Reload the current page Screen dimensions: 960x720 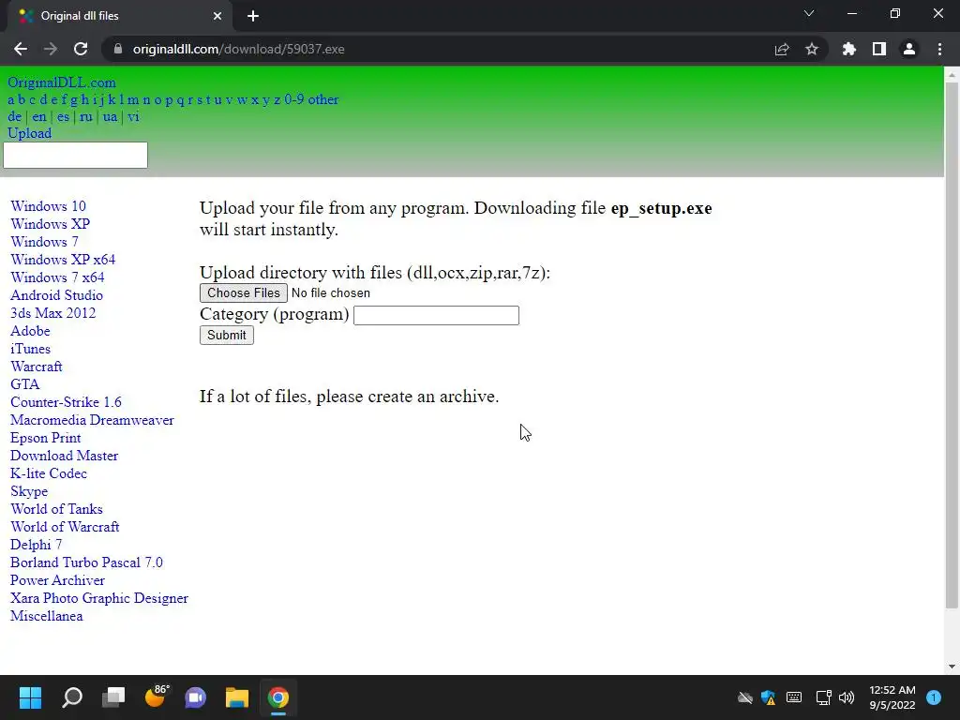[81, 49]
